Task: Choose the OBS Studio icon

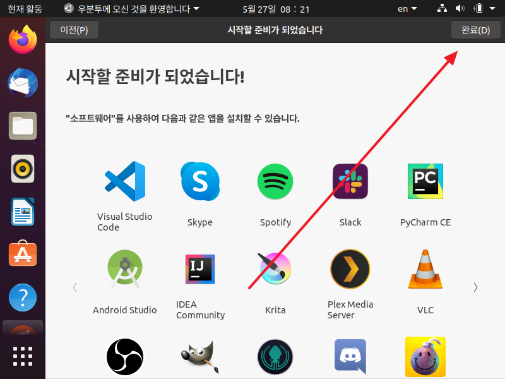Action: pyautogui.click(x=125, y=357)
